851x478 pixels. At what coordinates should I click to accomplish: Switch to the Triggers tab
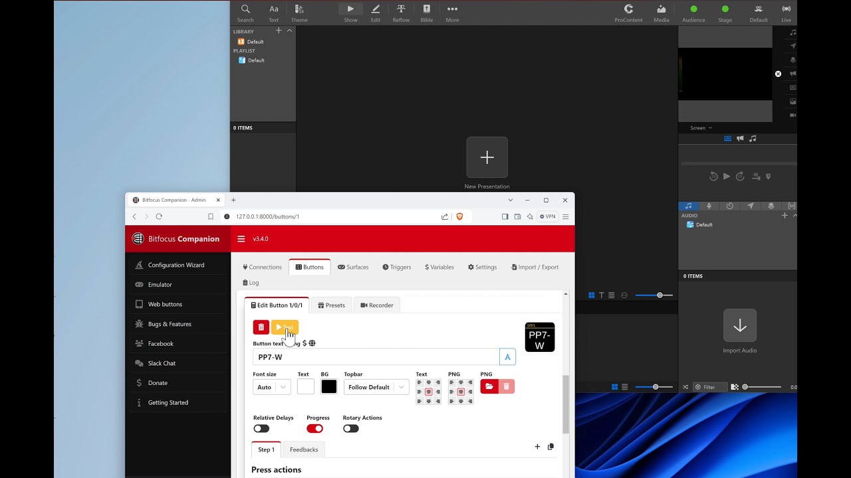click(x=397, y=267)
